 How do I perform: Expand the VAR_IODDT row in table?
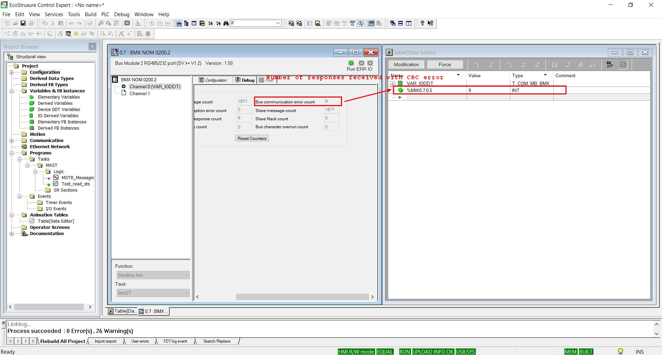tap(392, 83)
